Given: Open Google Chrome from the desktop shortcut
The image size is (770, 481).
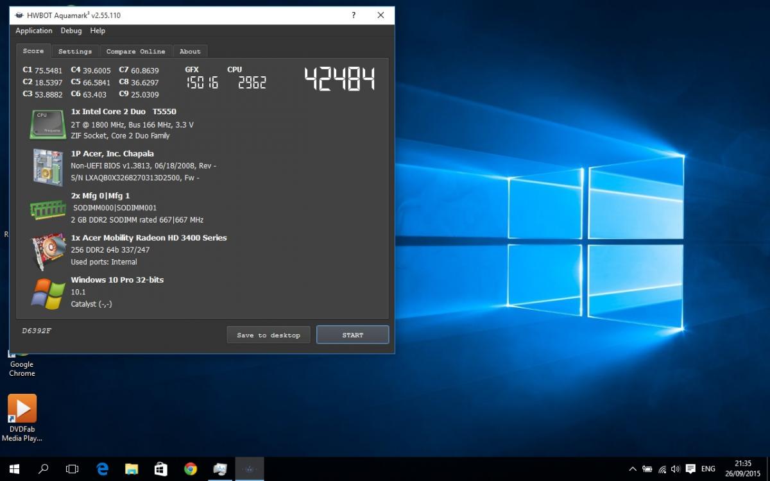Looking at the screenshot, I should (x=22, y=364).
